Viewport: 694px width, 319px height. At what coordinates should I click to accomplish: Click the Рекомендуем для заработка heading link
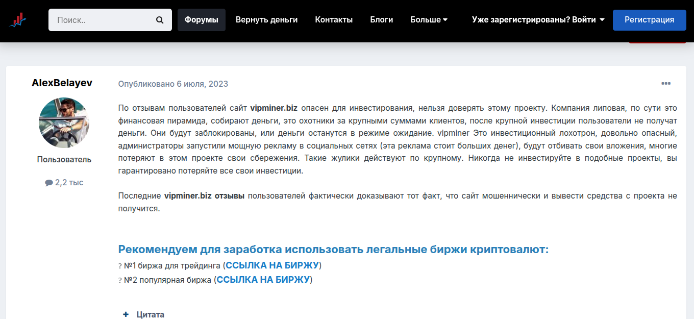coord(333,250)
